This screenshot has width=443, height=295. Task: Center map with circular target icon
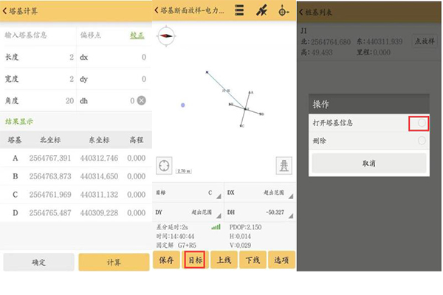click(164, 162)
